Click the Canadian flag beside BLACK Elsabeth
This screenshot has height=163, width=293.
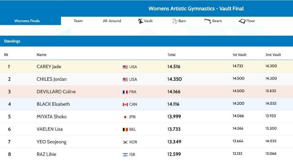pyautogui.click(x=125, y=104)
